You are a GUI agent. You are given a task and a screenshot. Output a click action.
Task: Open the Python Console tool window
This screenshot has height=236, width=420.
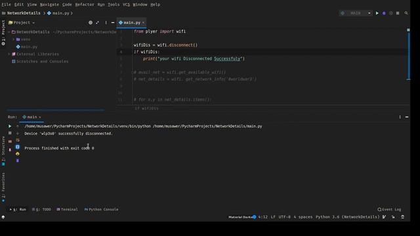(x=101, y=210)
